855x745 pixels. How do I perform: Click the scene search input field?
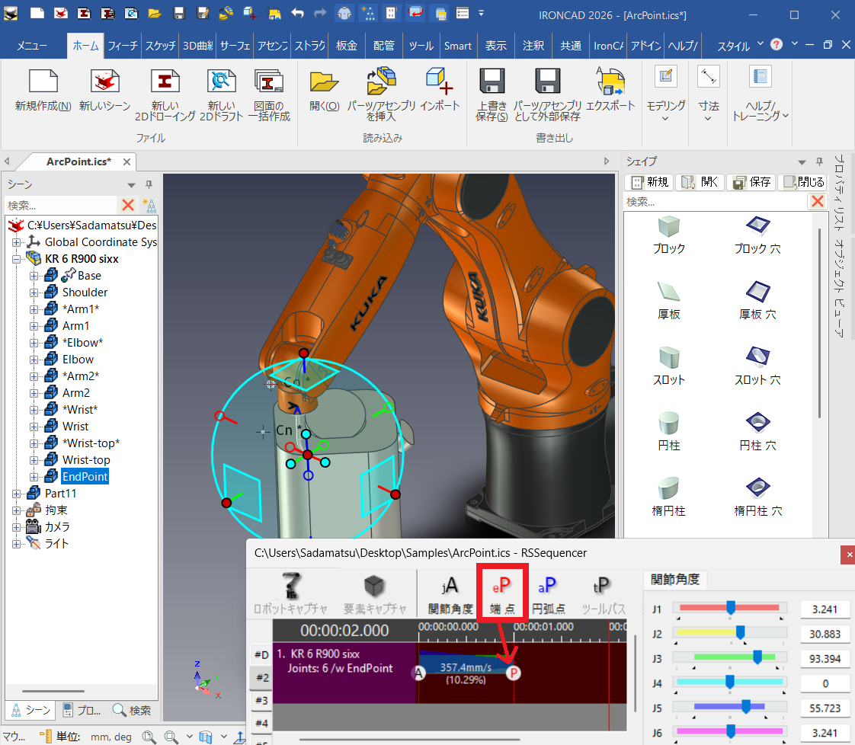click(x=62, y=205)
